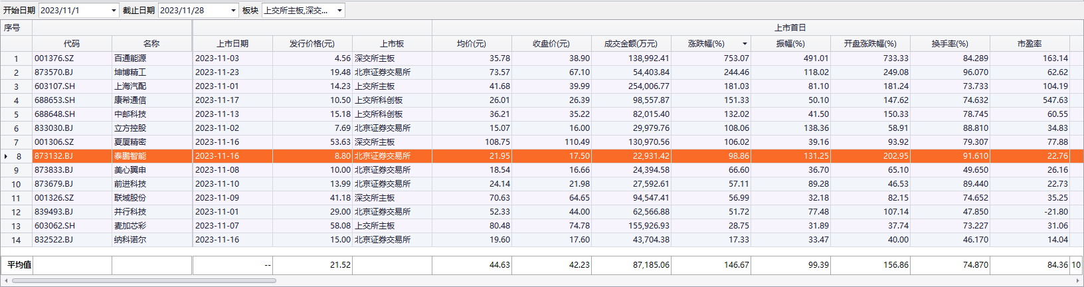Screen dimensions: 1084x287
Task: Sort by 发行价格(元) column header
Action: [x=312, y=44]
